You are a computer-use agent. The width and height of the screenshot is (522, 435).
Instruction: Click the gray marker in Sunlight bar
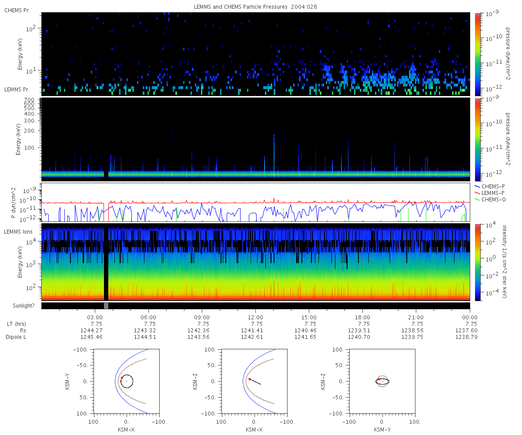(x=106, y=306)
